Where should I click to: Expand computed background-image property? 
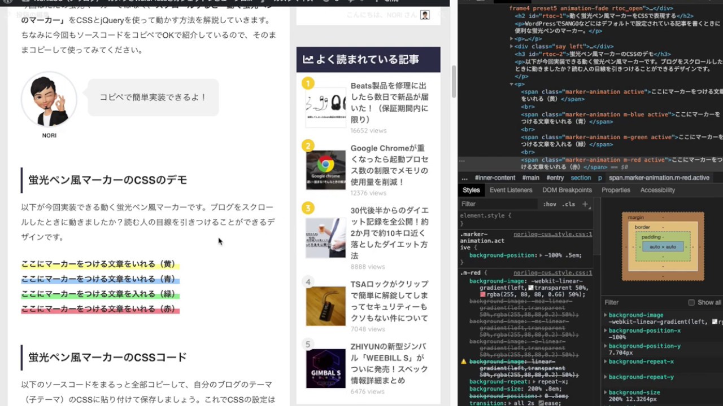pyautogui.click(x=606, y=315)
